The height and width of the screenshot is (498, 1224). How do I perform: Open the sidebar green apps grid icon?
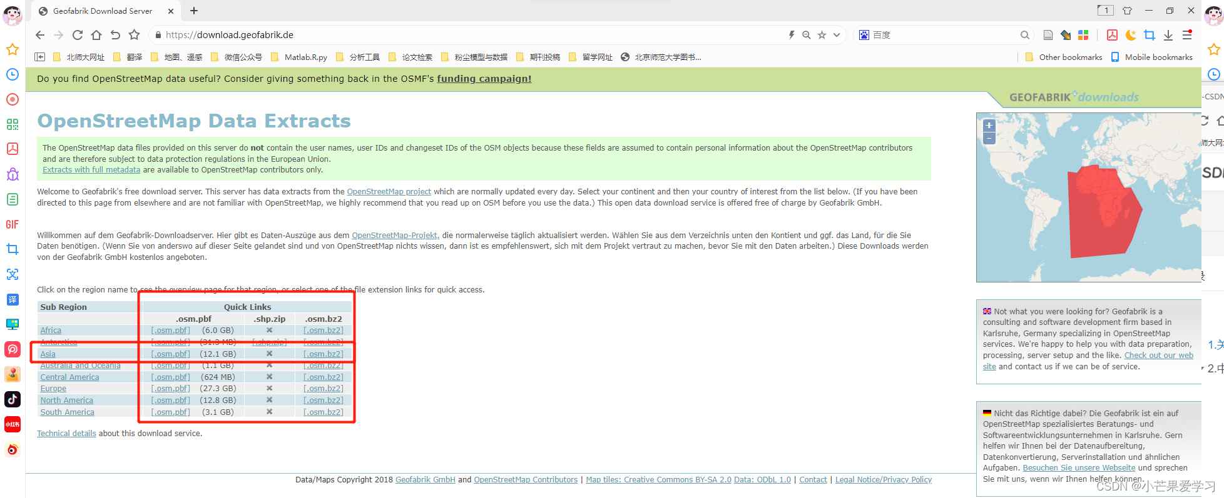pos(13,124)
